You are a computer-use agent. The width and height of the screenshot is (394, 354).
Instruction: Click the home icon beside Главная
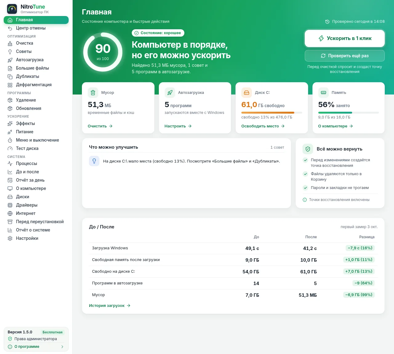point(10,20)
